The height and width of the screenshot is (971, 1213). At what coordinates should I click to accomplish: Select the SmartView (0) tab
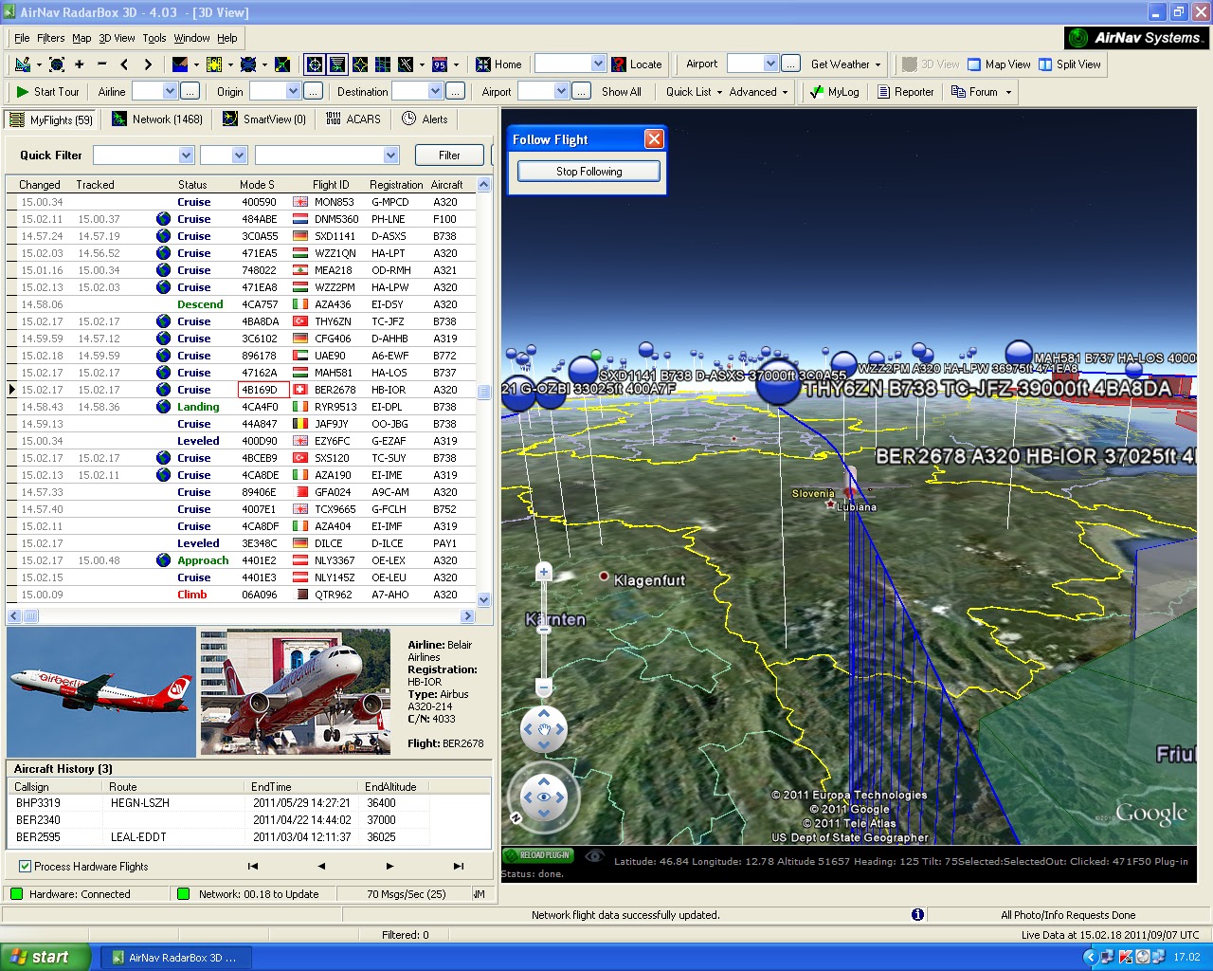264,119
